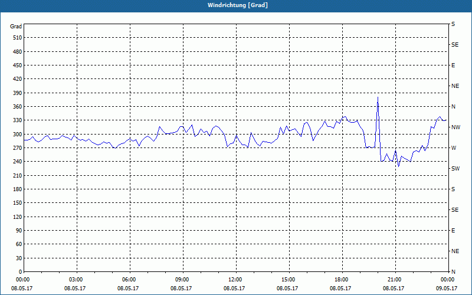The height and width of the screenshot is (295, 472).
Task: Click the NW compass label on right axis
Action: click(455, 127)
